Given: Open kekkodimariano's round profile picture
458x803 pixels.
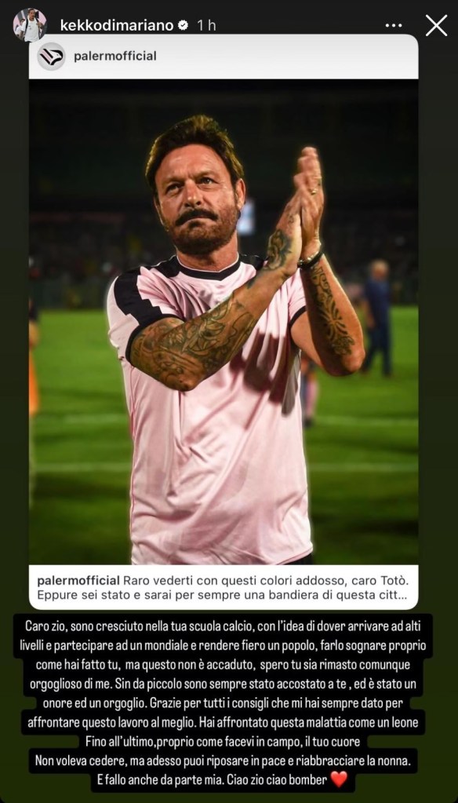Looking at the screenshot, I should click(30, 24).
